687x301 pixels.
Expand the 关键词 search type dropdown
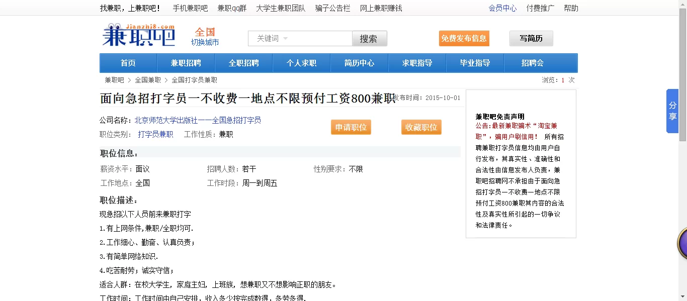[x=273, y=39]
